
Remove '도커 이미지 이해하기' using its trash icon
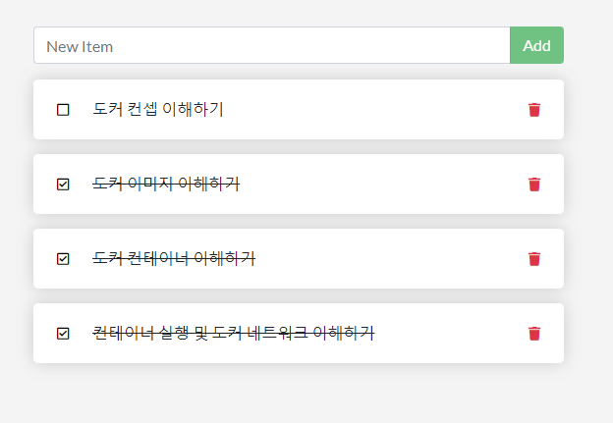(534, 185)
